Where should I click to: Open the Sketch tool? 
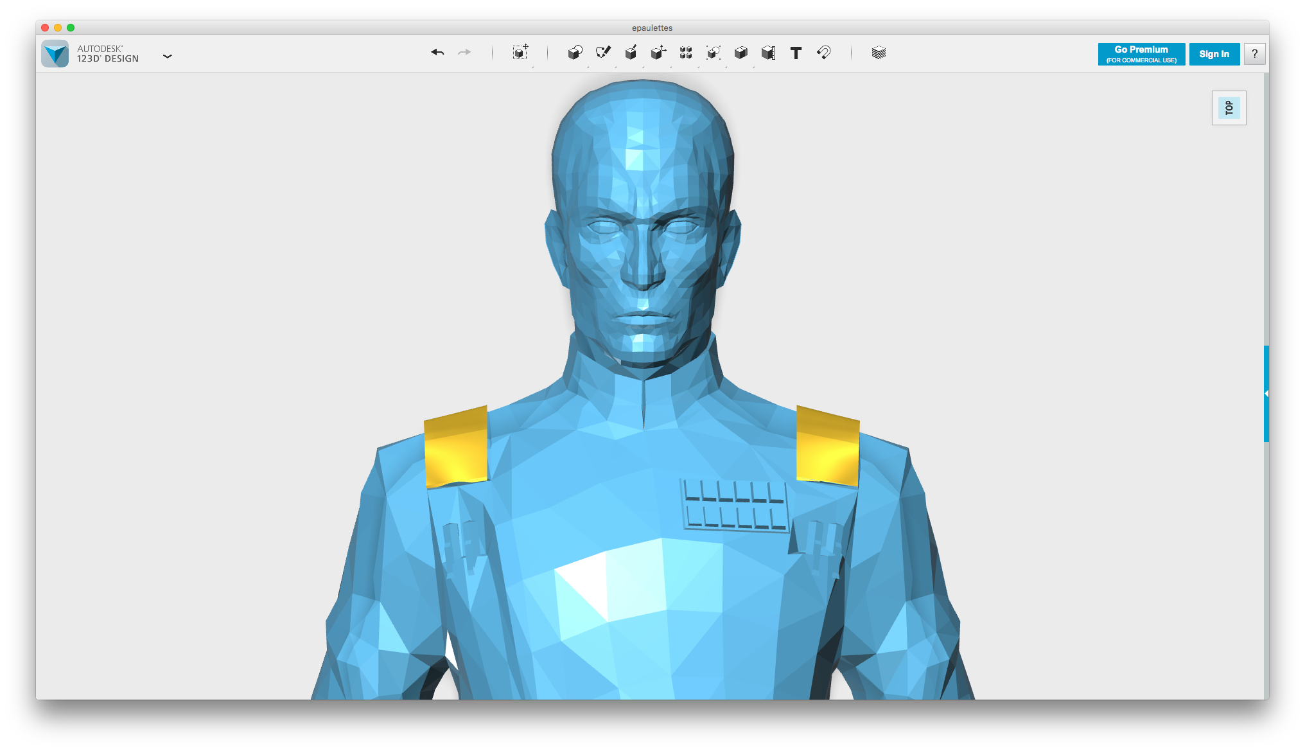click(603, 53)
